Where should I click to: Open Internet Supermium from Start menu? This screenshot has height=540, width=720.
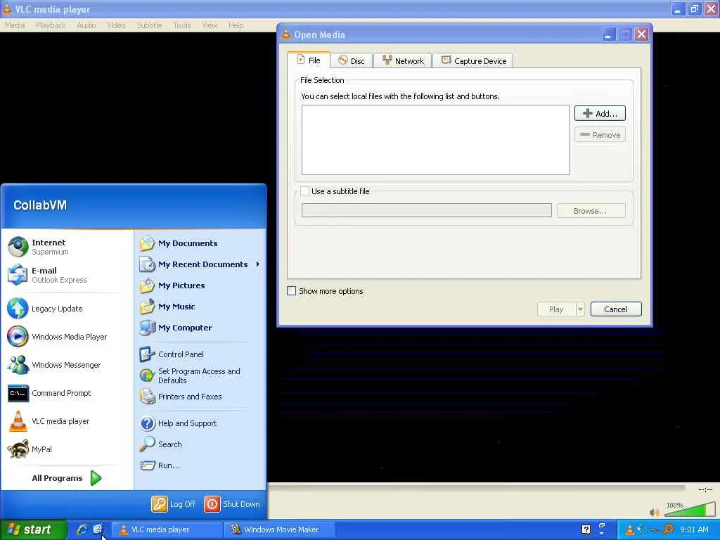point(64,247)
